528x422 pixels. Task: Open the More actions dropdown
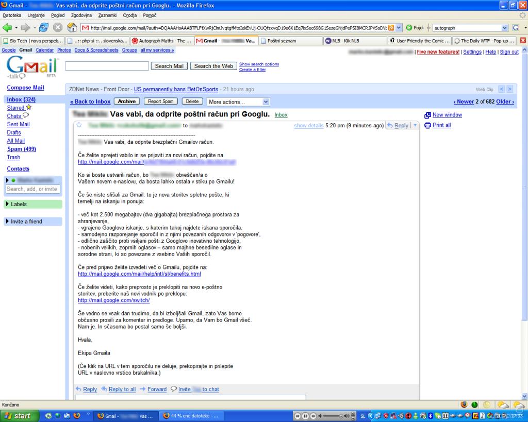[x=238, y=102]
